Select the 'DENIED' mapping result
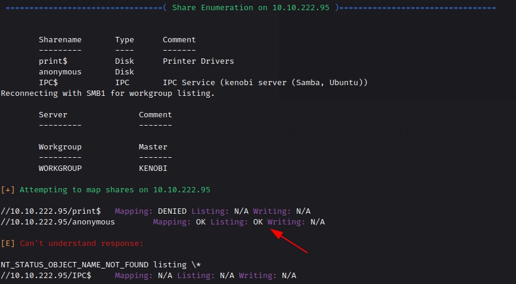The height and width of the screenshot is (284, 516). point(172,211)
